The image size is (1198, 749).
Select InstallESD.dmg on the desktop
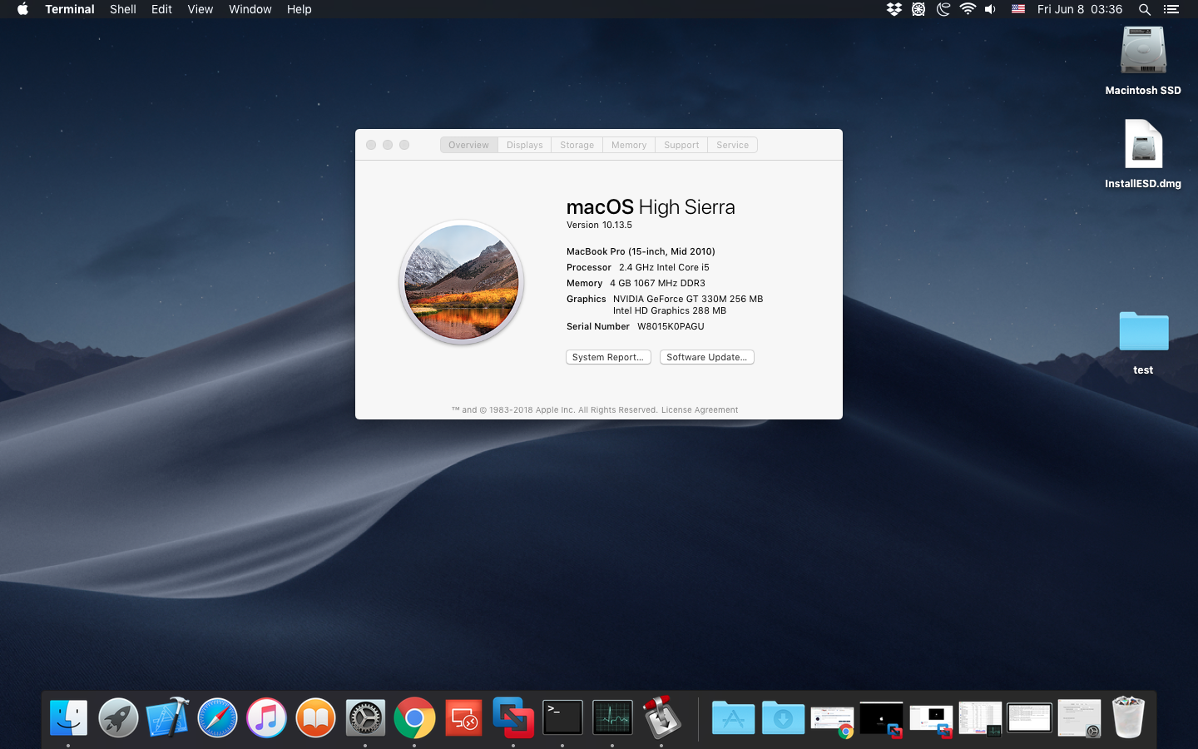pyautogui.click(x=1143, y=155)
